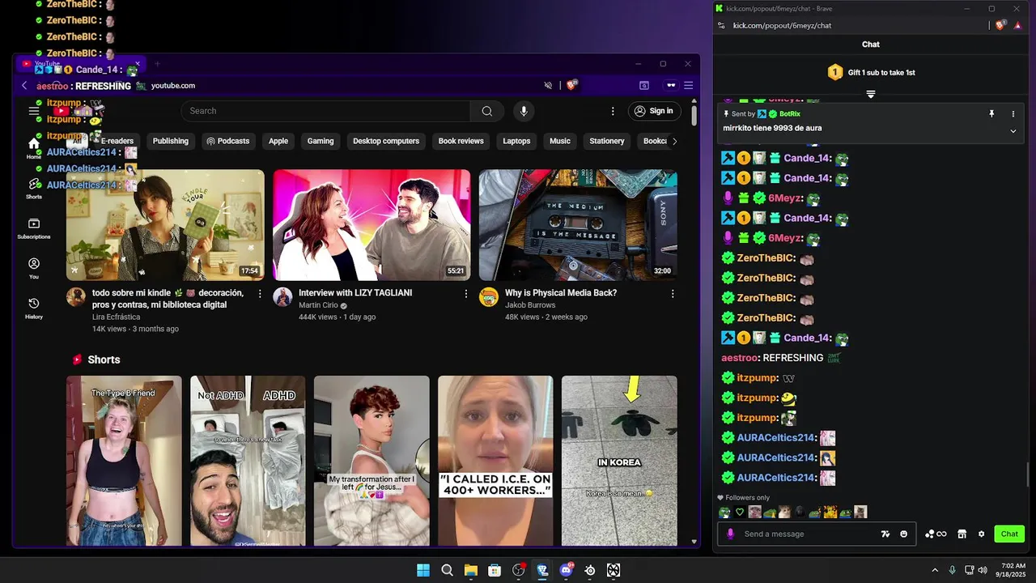
Task: Open Jakob Burrows channel link
Action: point(529,305)
